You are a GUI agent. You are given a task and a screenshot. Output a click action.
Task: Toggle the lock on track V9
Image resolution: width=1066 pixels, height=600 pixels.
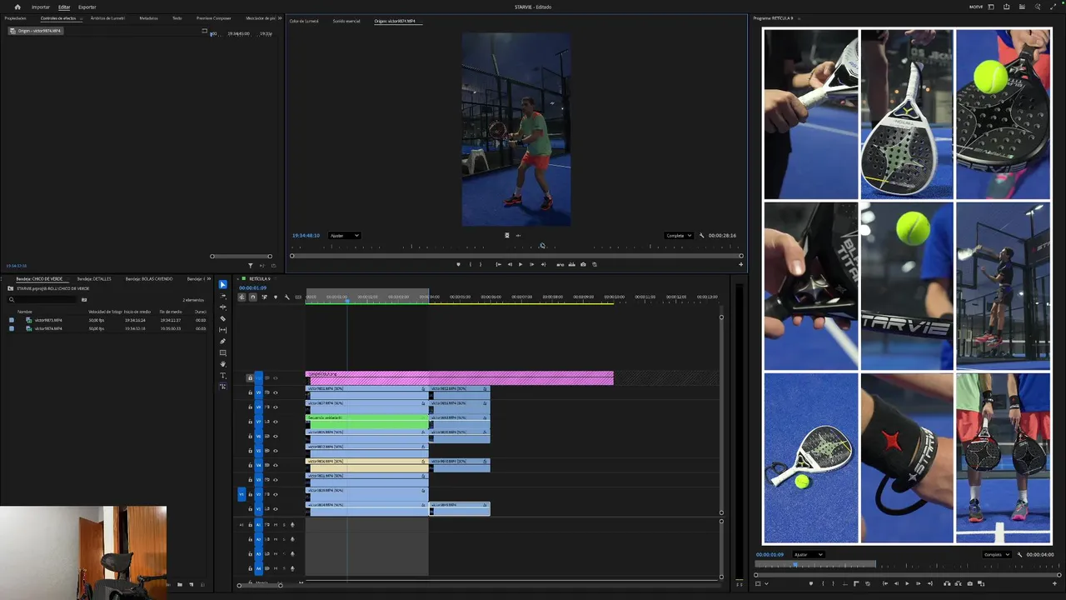[x=250, y=392]
